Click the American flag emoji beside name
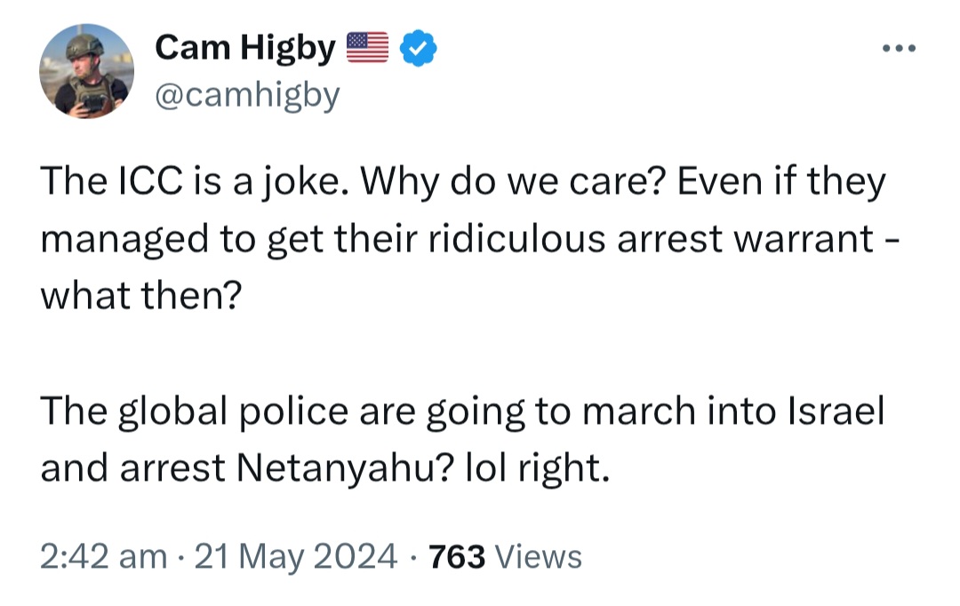The image size is (960, 606). [x=368, y=47]
